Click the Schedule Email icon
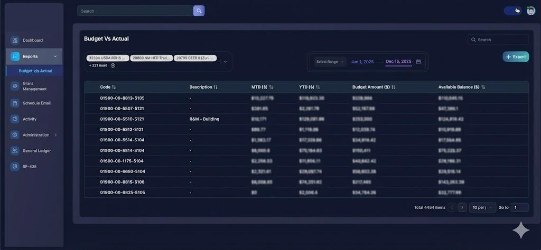 15,103
